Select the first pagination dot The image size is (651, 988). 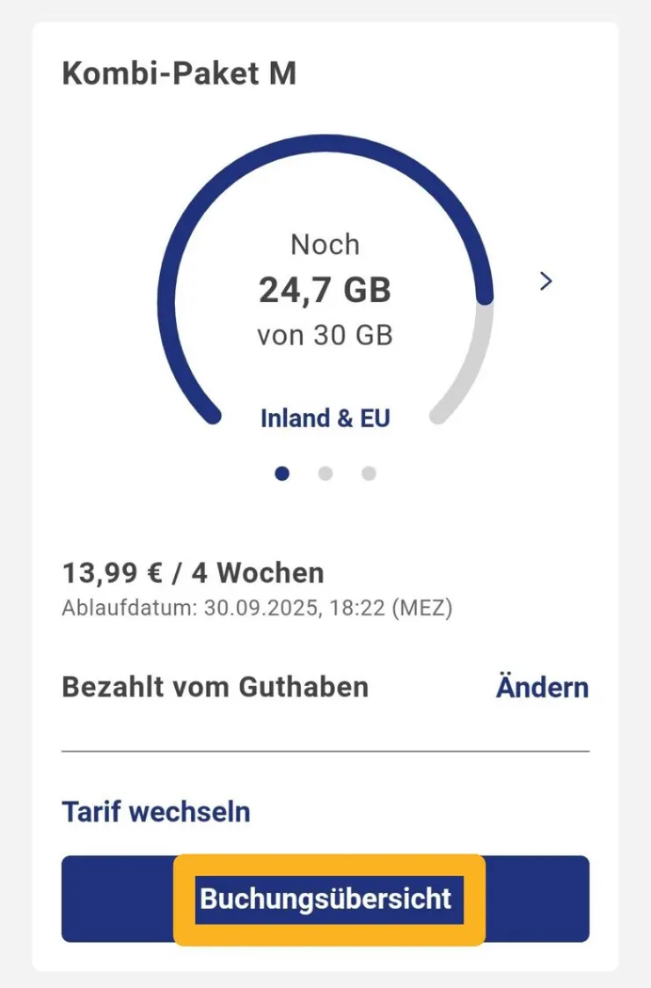pos(282,474)
